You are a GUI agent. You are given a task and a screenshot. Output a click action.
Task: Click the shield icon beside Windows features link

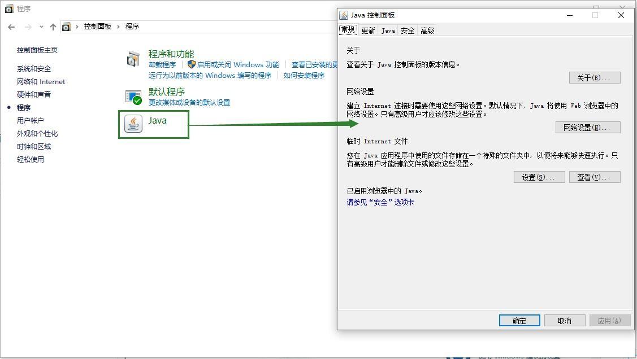click(192, 64)
